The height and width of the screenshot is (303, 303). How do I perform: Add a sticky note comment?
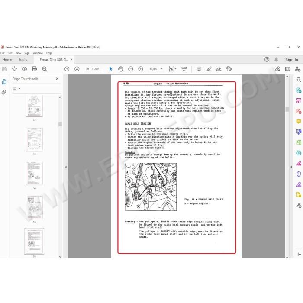pyautogui.click(x=199, y=69)
